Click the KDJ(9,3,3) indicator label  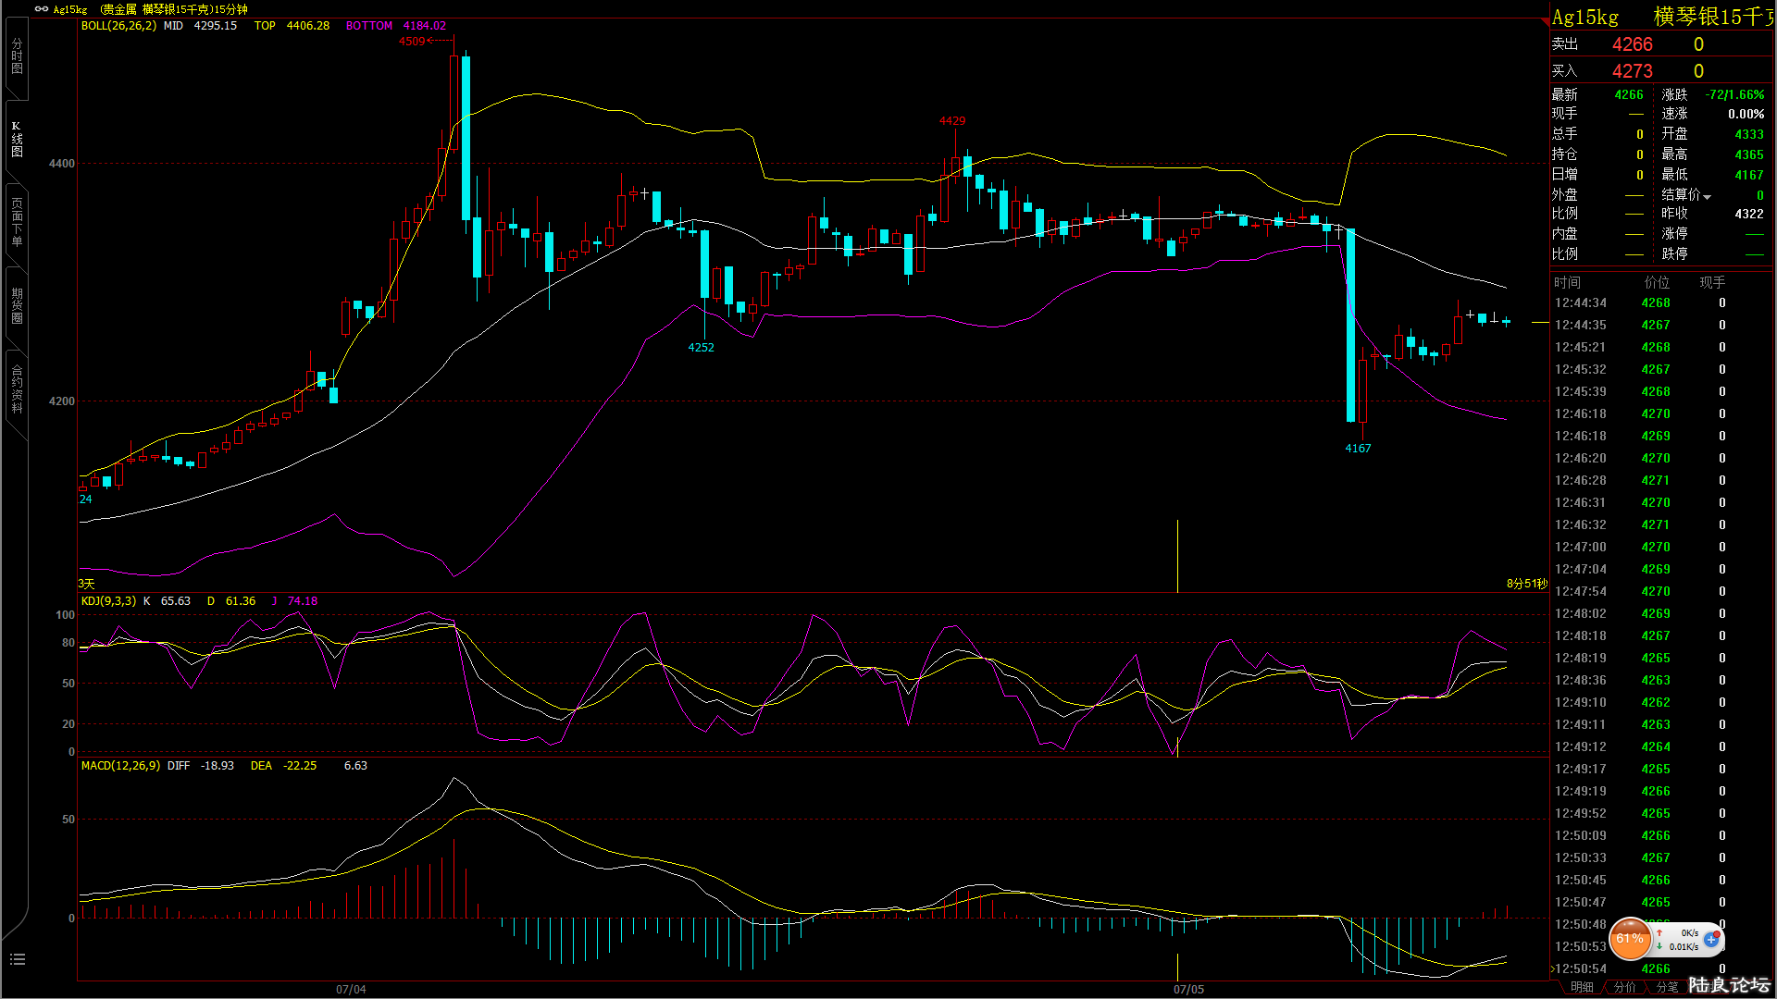pyautogui.click(x=108, y=601)
